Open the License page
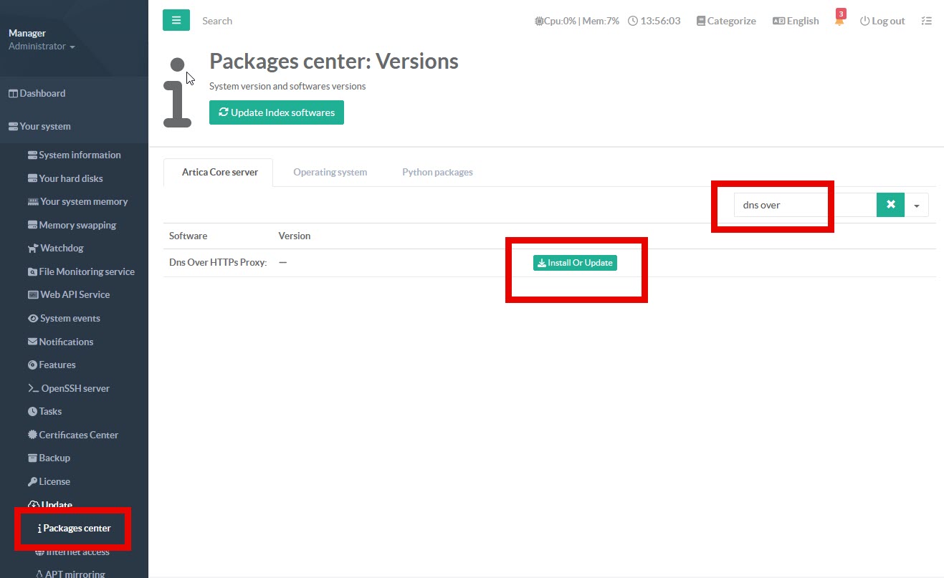 pyautogui.click(x=54, y=481)
